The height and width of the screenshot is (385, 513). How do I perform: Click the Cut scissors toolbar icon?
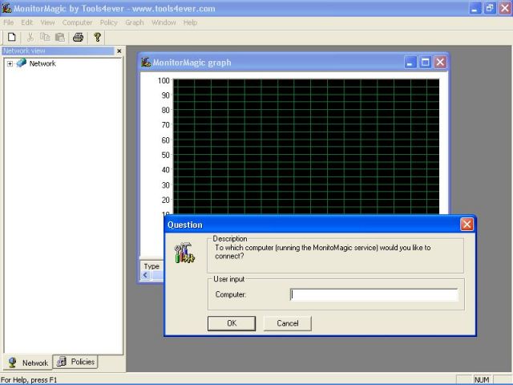pyautogui.click(x=30, y=37)
